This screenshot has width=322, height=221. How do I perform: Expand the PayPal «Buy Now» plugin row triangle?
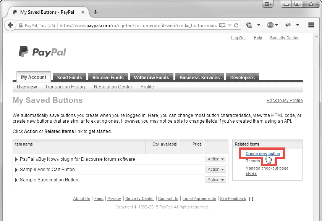pos(16,159)
